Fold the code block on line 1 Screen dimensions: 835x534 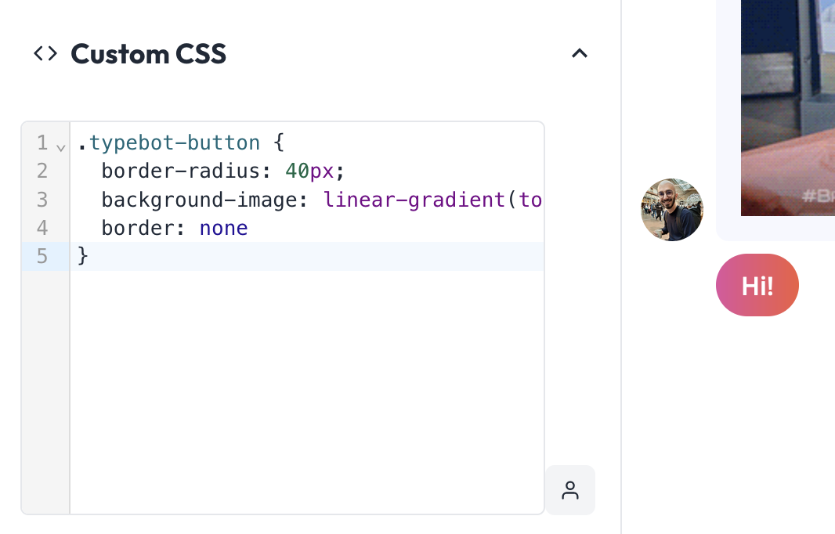click(61, 147)
